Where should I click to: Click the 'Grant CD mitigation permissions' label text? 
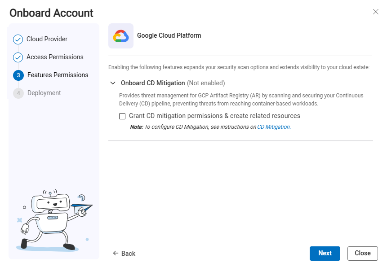214,116
